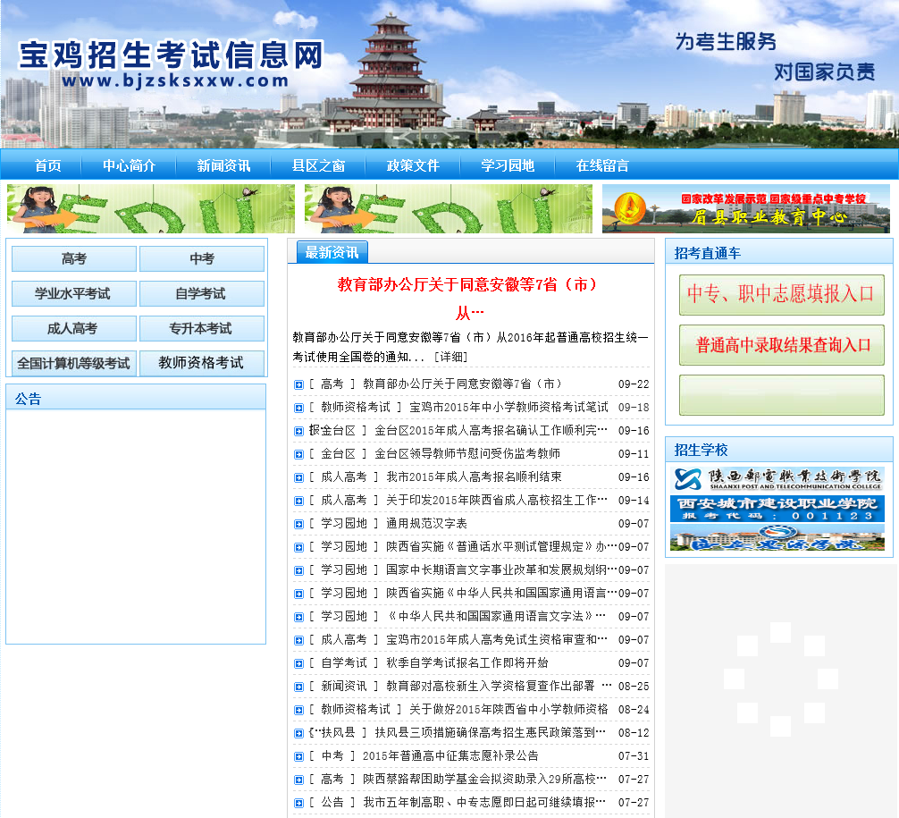899x818 pixels.
Task: Open 西安城市建设职业学院 school banner
Action: pyautogui.click(x=777, y=509)
